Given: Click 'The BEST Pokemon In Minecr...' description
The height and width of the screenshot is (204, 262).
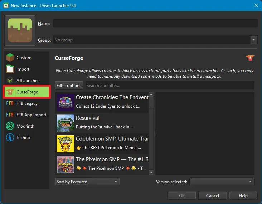Looking at the screenshot, I should coord(109,148).
